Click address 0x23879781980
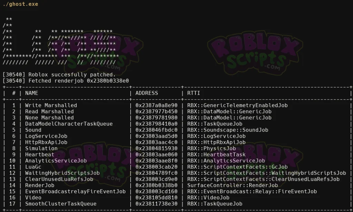This screenshot has height=212, width=353. [x=156, y=118]
